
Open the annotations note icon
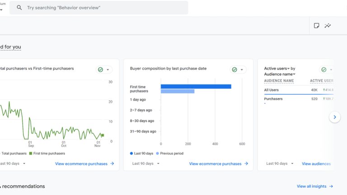[317, 26]
